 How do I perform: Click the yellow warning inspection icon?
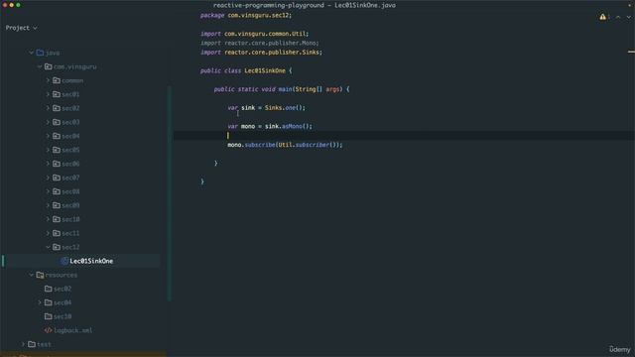coord(602,17)
